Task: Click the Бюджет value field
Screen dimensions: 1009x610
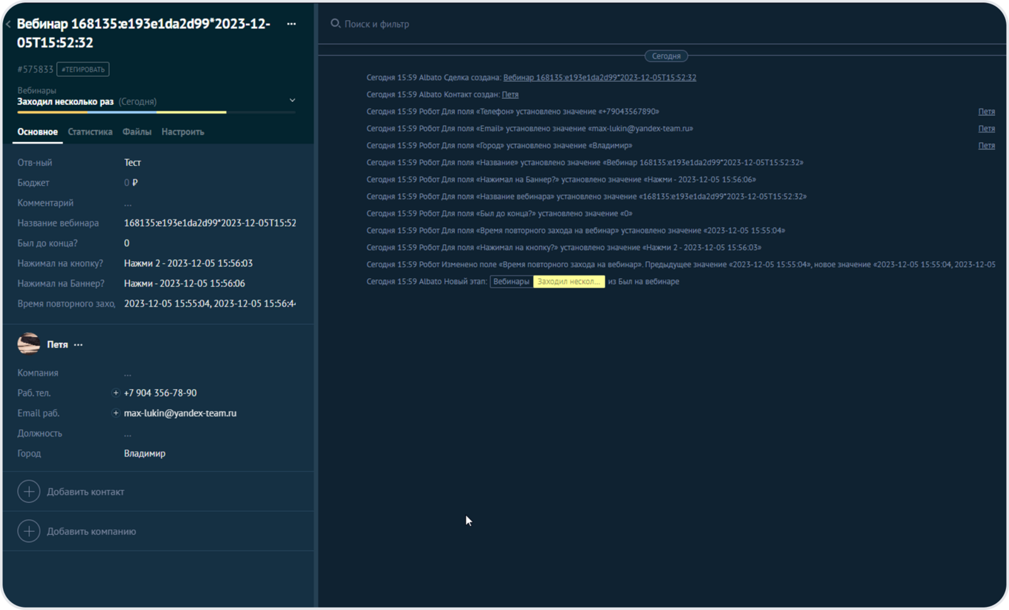Action: pos(131,183)
